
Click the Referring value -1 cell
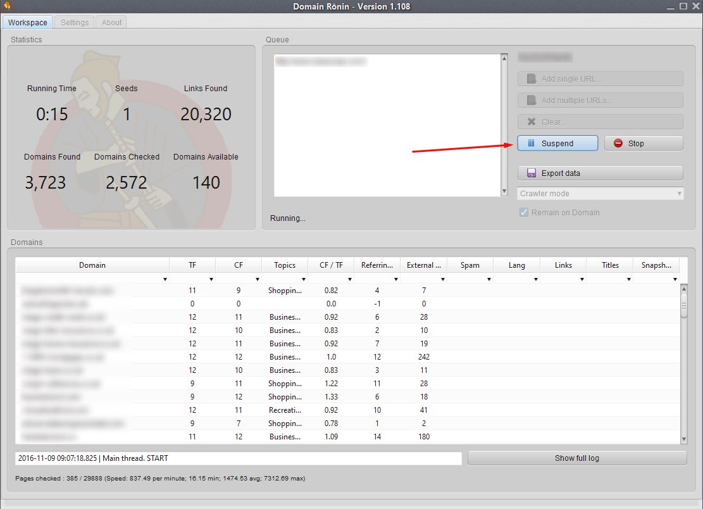[377, 304]
